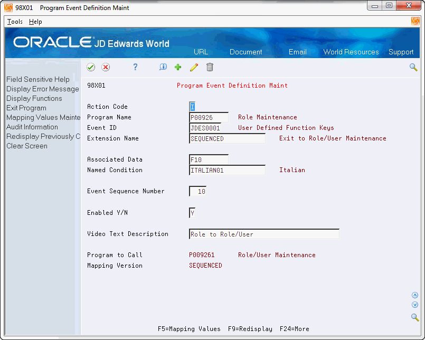This screenshot has height=340, width=425.
Task: Select Exit Program in sidebar
Action: 26,108
